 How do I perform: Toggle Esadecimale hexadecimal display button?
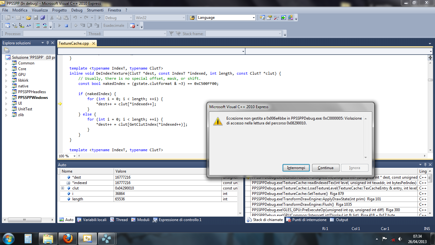[x=114, y=26]
